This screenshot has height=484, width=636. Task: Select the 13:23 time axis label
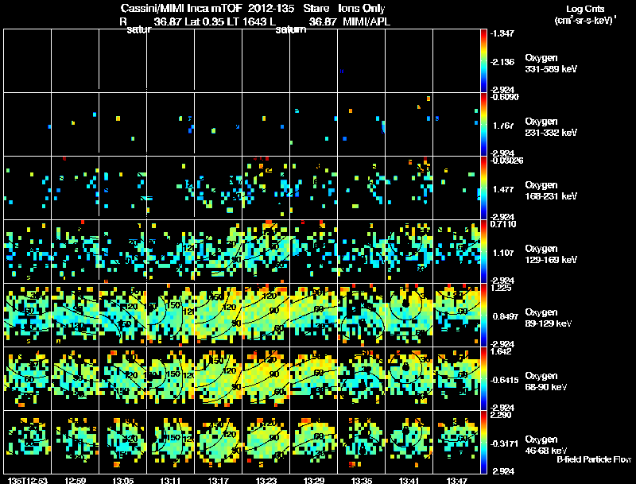pos(266,480)
